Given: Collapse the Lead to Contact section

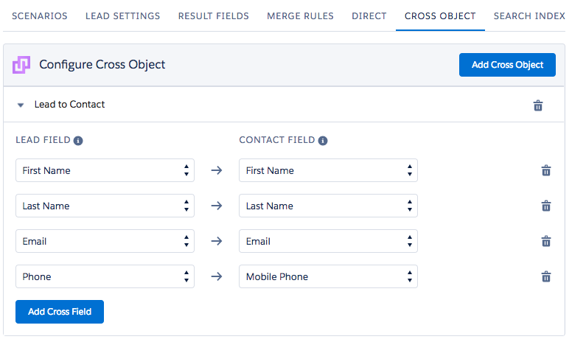Looking at the screenshot, I should 21,105.
